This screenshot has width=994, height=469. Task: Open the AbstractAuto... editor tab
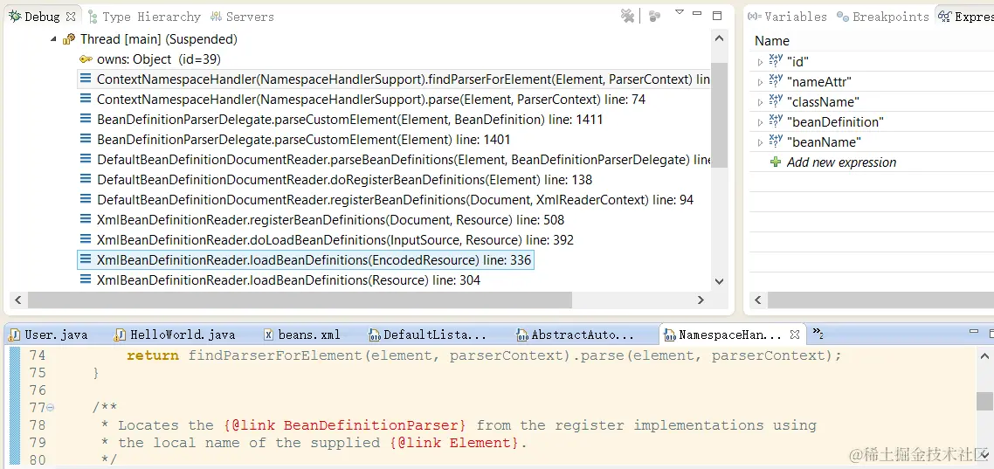point(575,335)
